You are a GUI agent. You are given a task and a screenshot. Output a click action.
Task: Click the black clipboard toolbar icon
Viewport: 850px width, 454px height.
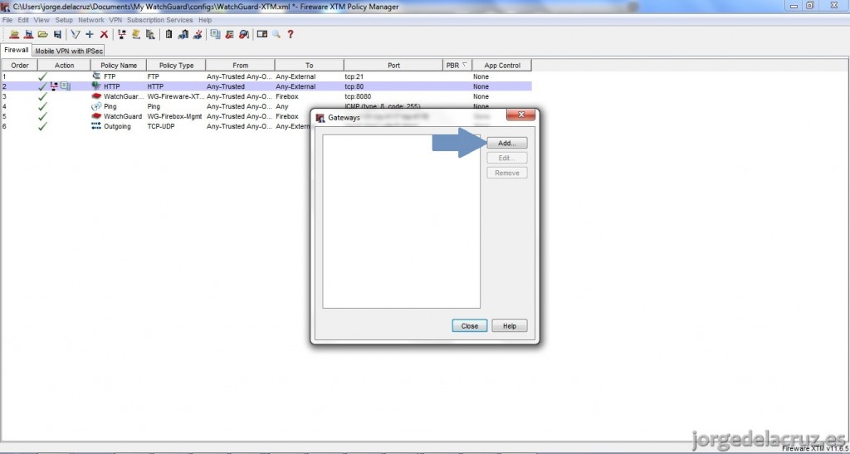[169, 34]
